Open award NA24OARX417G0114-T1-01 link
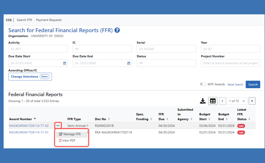The height and width of the screenshot is (163, 265). pos(29,132)
